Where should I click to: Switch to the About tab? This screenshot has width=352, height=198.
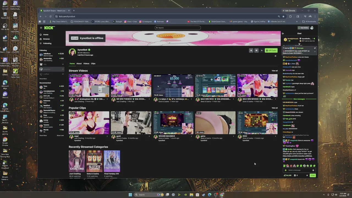79,64
